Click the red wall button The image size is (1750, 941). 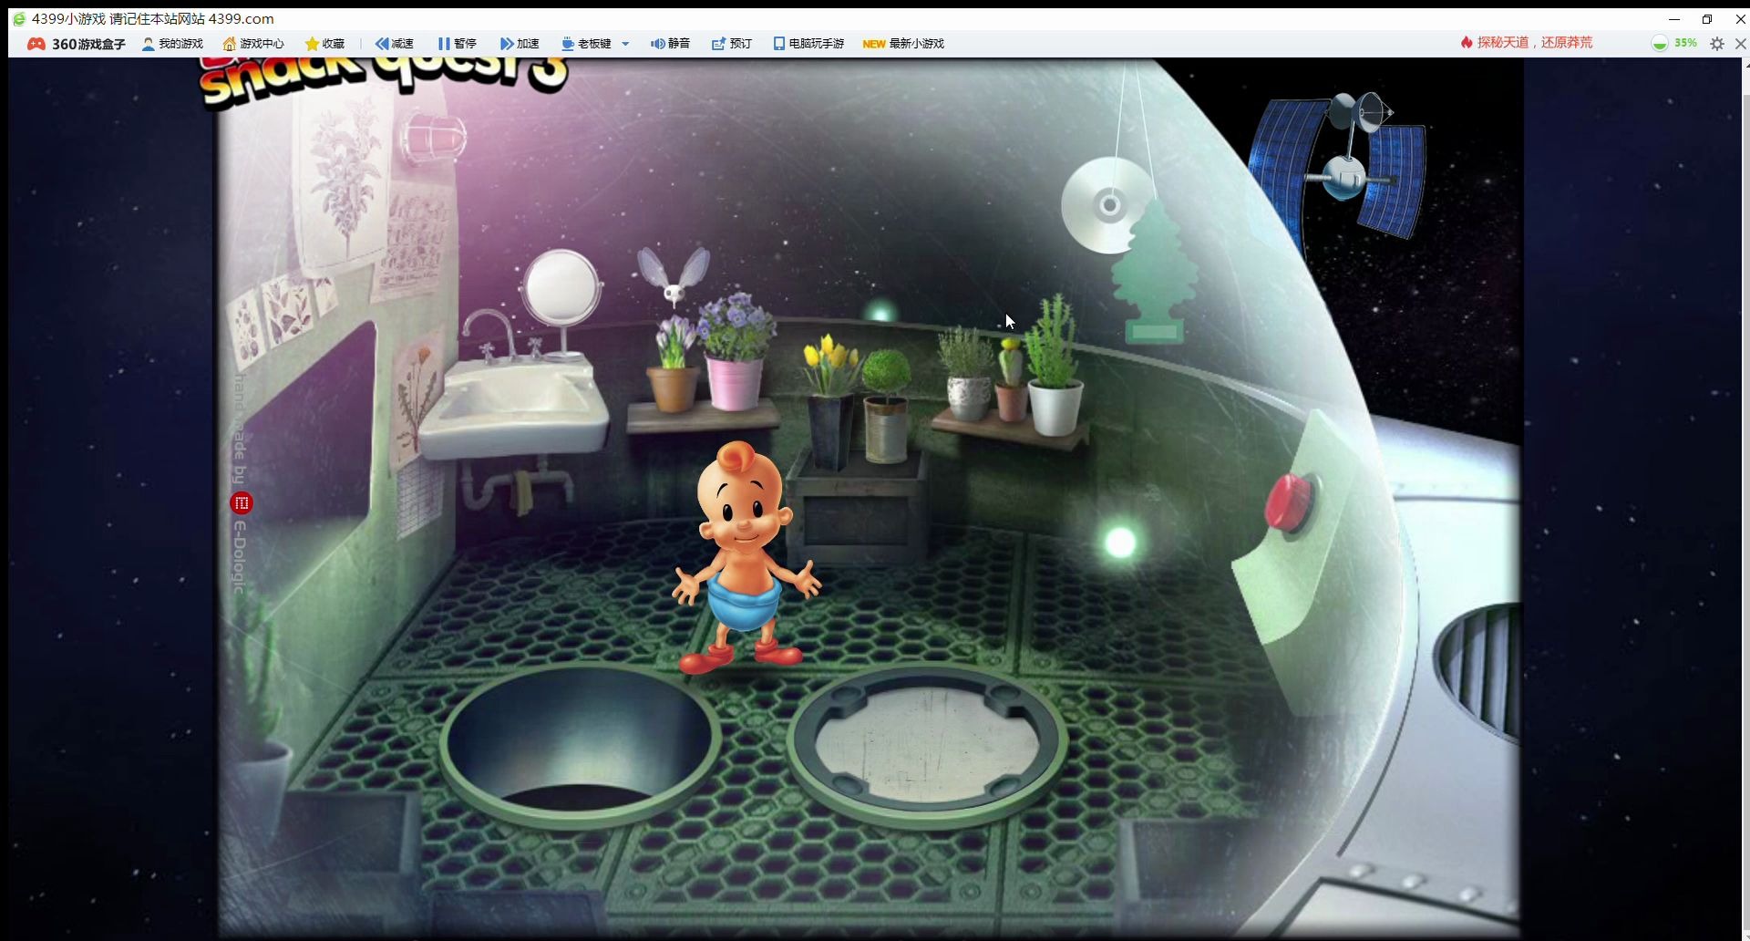[1290, 502]
